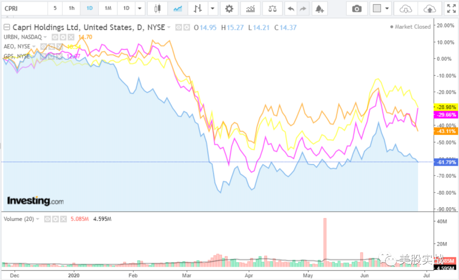Open the Capri Holdings Ltd title dropdown
Image resolution: width=459 pixels, height=280 pixels.
[169, 28]
